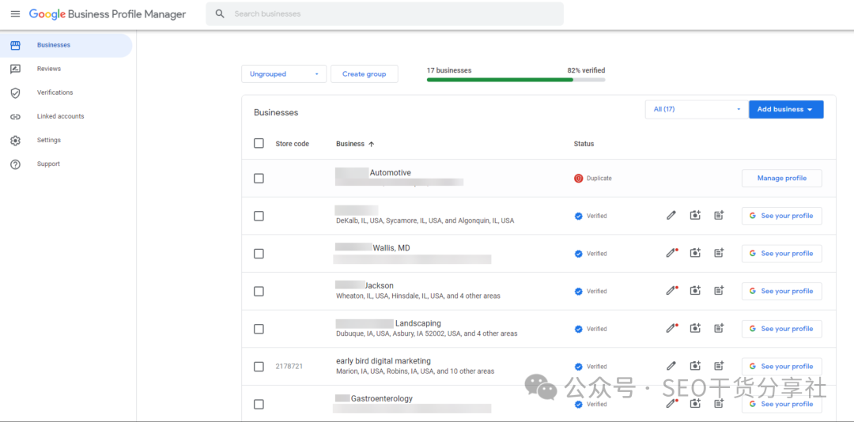Click See your profile for Wallis, MD
The height and width of the screenshot is (422, 854).
point(781,253)
